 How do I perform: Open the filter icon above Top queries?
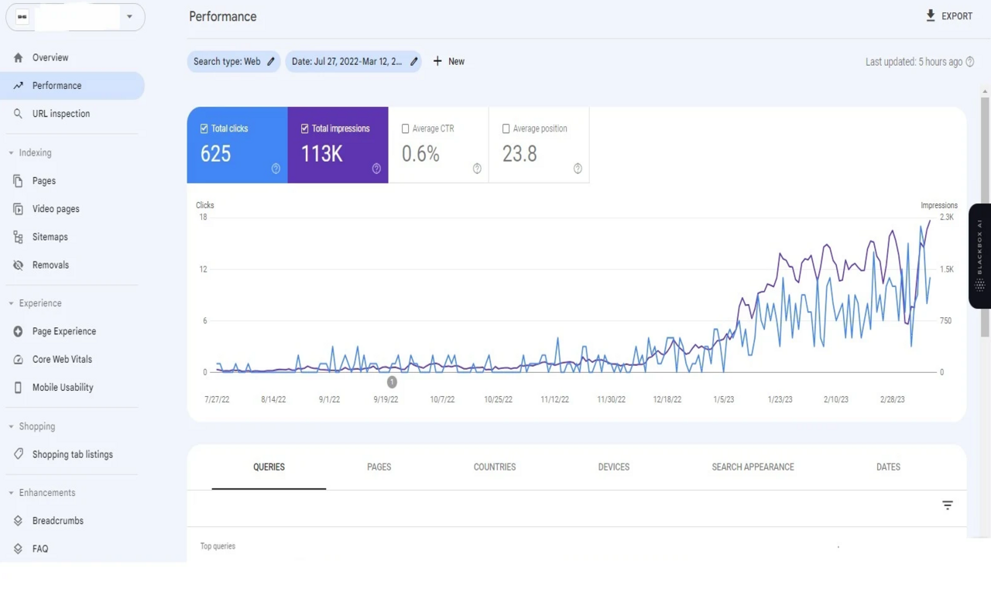tap(947, 504)
